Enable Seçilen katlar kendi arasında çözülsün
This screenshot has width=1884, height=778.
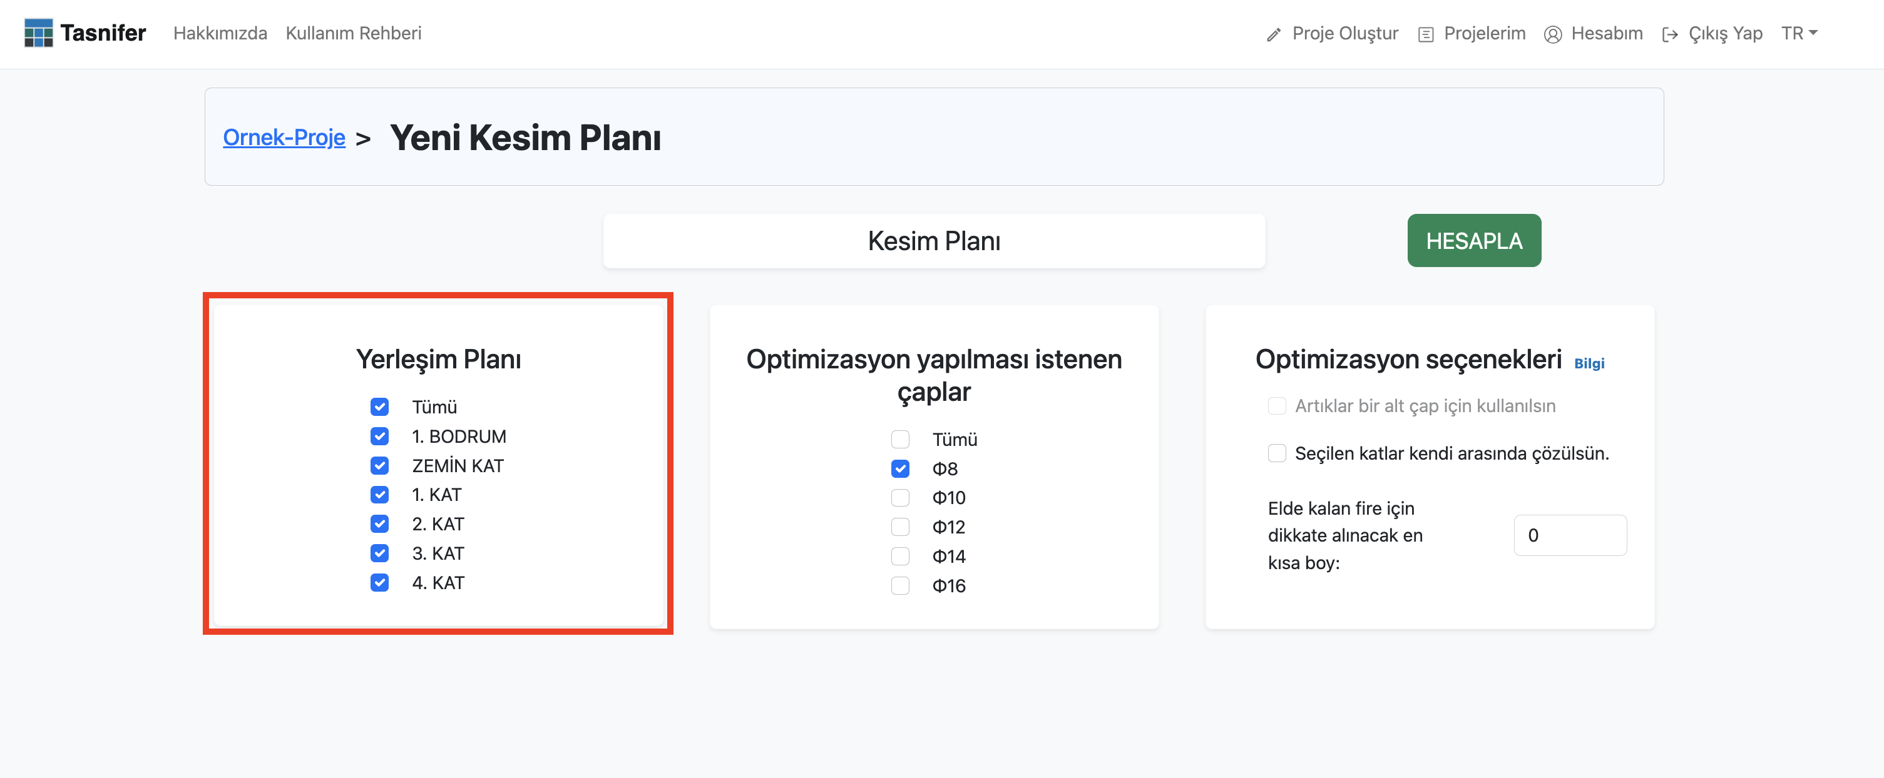pos(1276,453)
